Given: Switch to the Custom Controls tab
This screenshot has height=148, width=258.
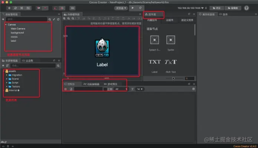Looking at the screenshot, I should click(187, 20).
